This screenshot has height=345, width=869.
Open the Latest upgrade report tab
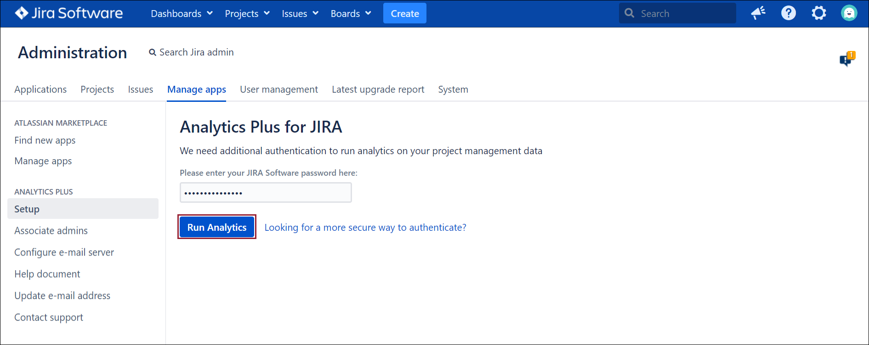[x=378, y=89]
